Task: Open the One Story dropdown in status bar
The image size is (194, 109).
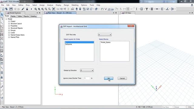Action: coord(168,107)
